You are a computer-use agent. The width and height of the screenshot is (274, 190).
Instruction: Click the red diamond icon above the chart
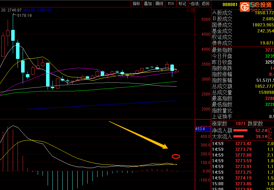coord(188,11)
